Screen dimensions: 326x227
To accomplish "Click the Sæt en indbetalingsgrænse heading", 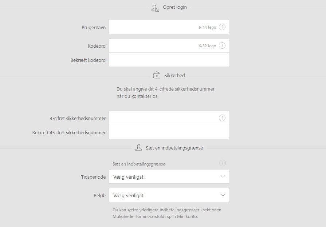I will [173, 148].
